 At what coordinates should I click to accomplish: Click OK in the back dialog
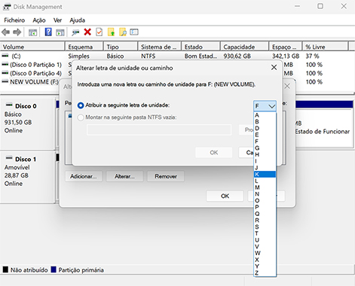(x=225, y=196)
